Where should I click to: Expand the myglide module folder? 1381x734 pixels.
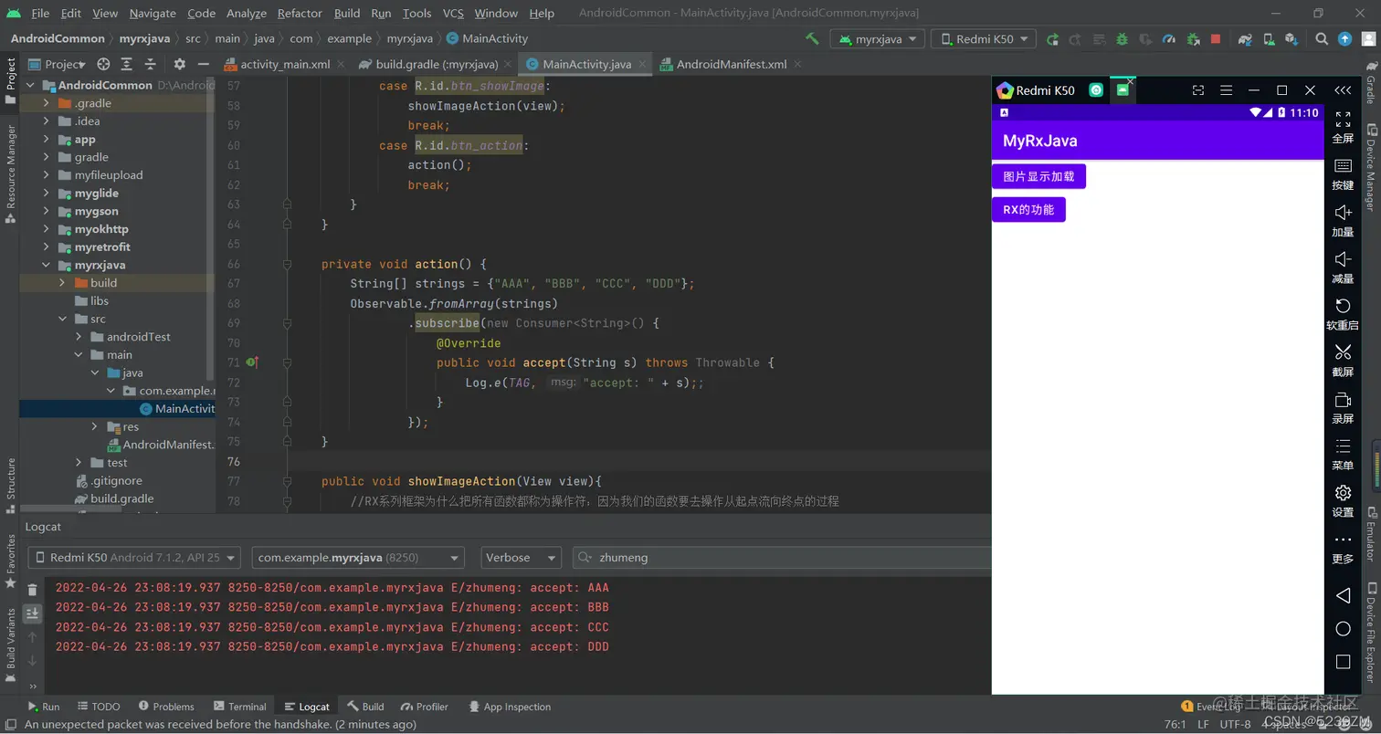coord(46,194)
